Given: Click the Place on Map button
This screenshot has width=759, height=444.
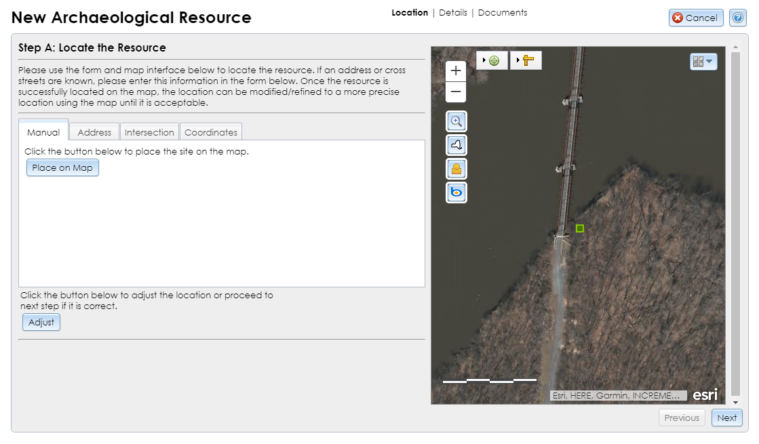Looking at the screenshot, I should [x=62, y=167].
